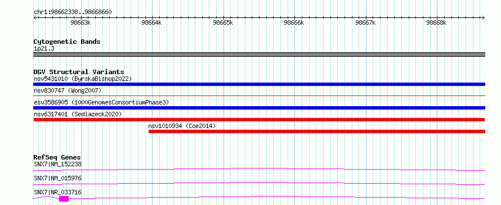Click the thin red line of nsv830747
Image resolution: width=501 pixels, height=205 pixels.
259,95
